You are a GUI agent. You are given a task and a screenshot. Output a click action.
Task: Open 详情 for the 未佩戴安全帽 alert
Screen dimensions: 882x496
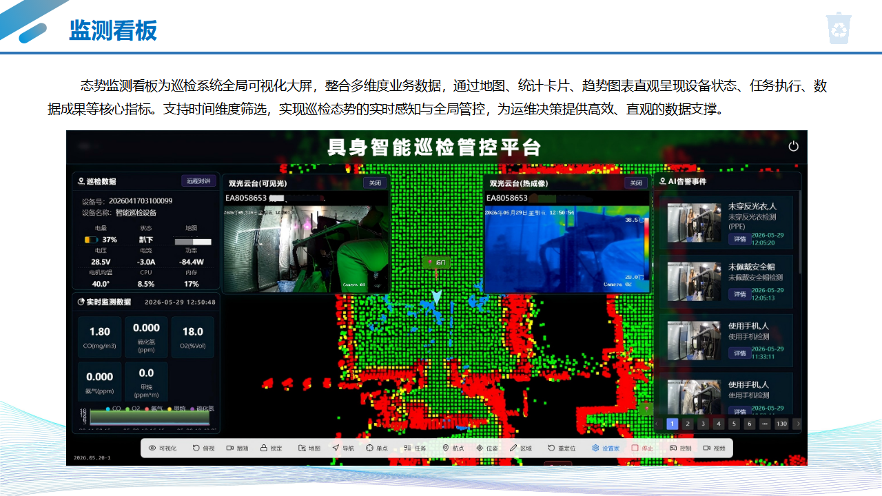tap(739, 294)
